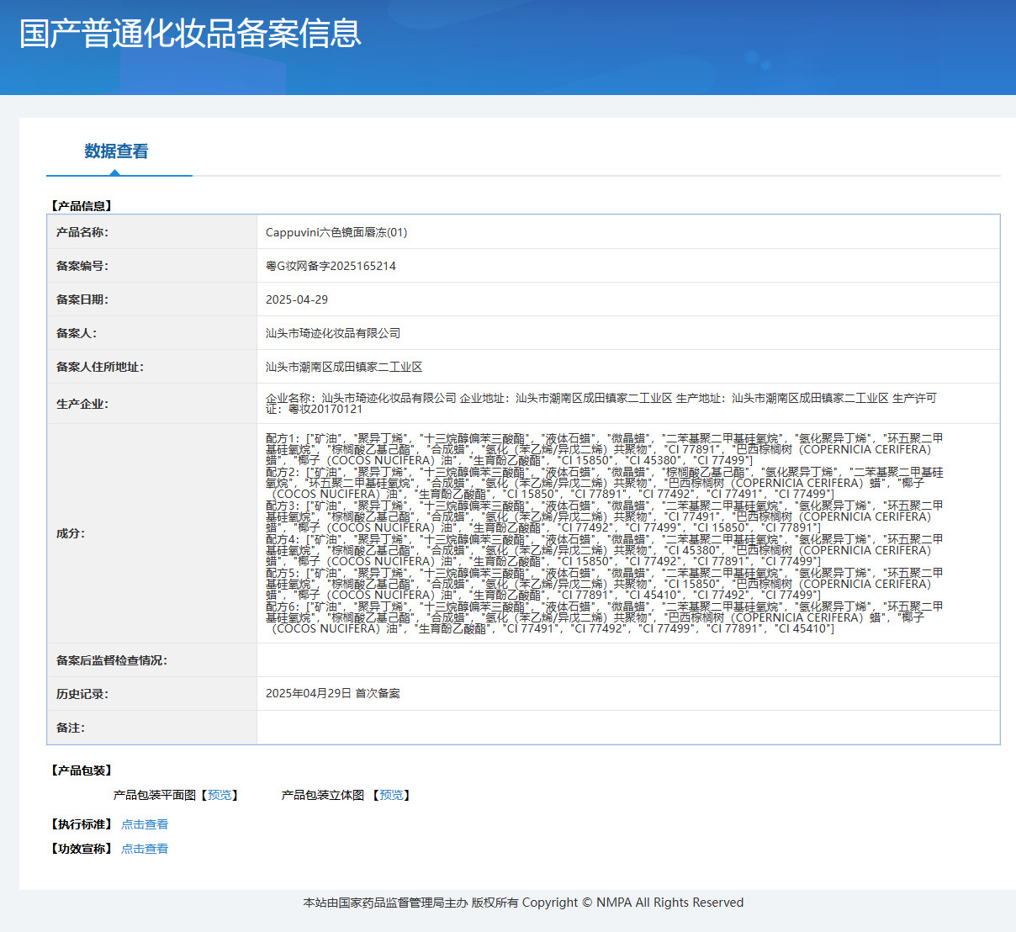Click the 成分 row label

(71, 533)
